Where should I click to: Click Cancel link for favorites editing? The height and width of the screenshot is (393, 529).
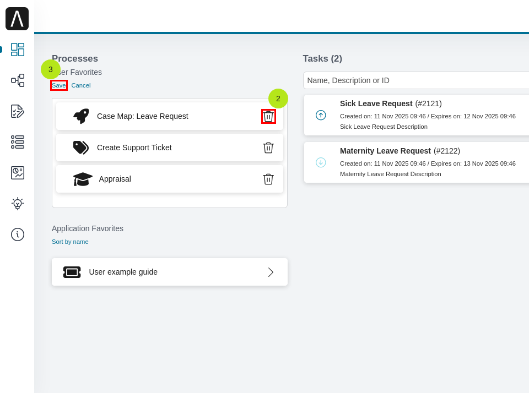point(81,85)
